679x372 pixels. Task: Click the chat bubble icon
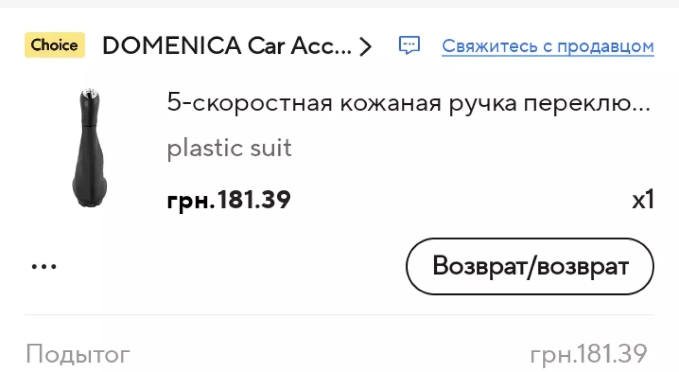coord(409,46)
